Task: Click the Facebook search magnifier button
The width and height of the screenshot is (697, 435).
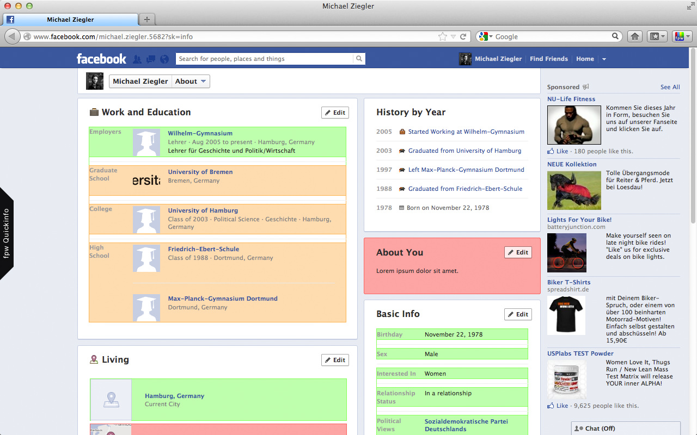Action: point(359,59)
